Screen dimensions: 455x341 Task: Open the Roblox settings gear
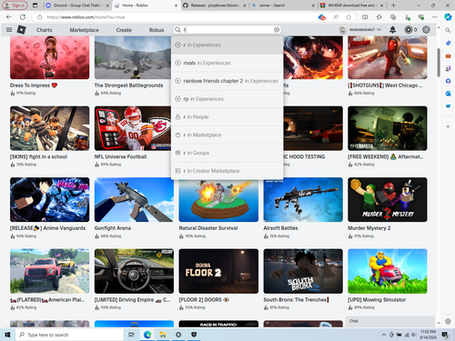[426, 29]
